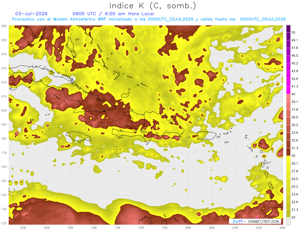Viewport: 300px width, 231px height.
Task: Click the latitude label '17N'
Action: click(x=3, y=153)
